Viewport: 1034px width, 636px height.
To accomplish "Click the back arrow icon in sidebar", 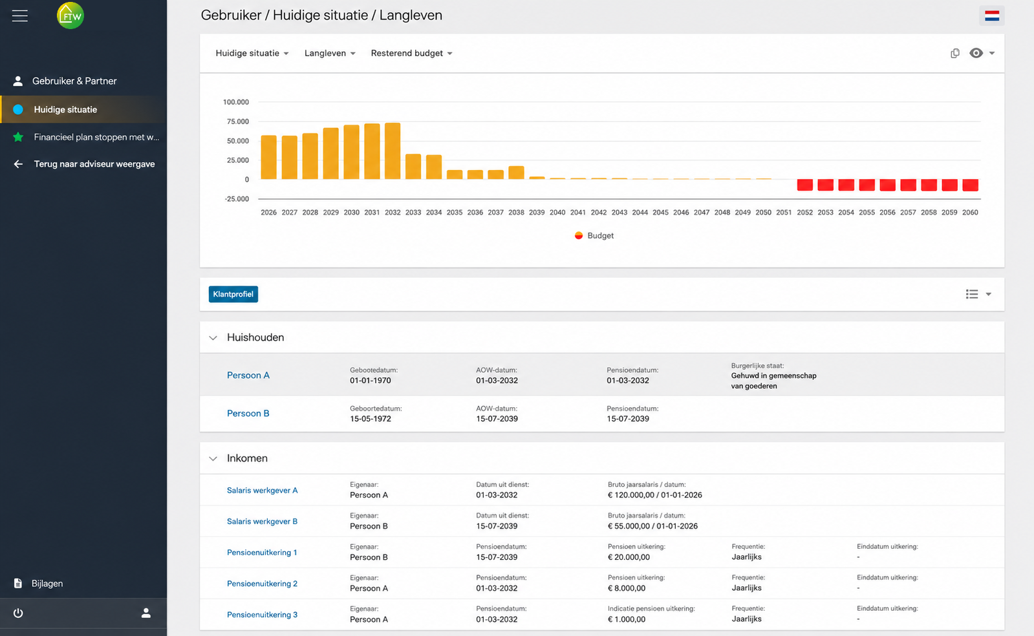I will (x=18, y=164).
